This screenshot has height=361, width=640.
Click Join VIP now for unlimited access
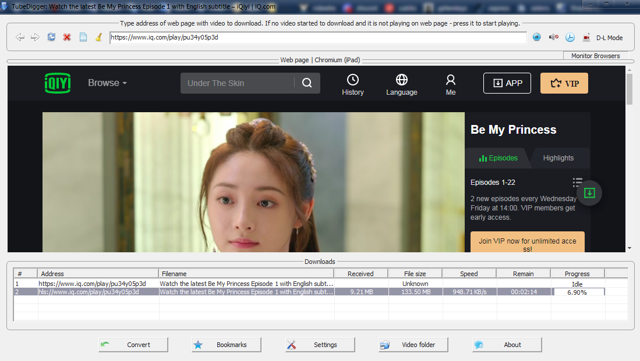(528, 243)
